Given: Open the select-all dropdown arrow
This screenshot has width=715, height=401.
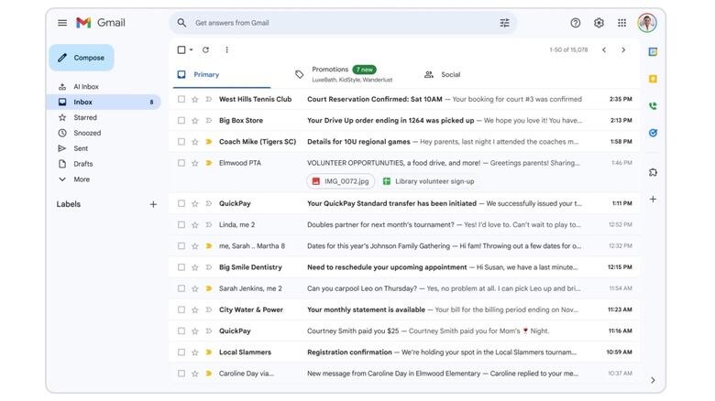Looking at the screenshot, I should pos(191,50).
